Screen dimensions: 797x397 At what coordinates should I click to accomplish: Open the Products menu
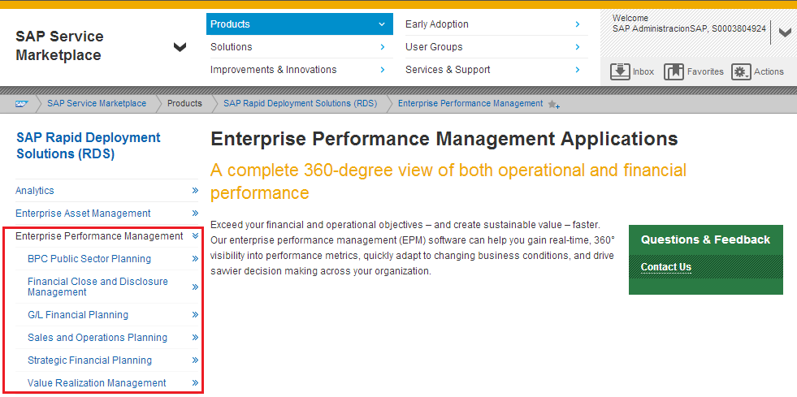297,24
